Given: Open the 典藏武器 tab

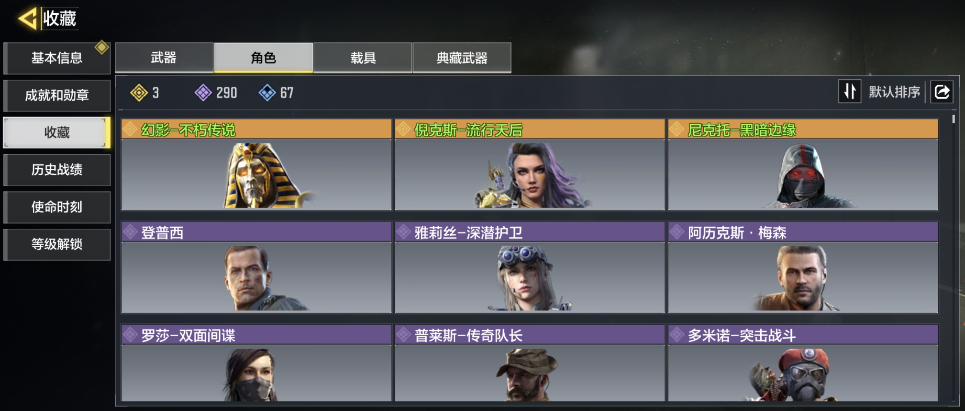Looking at the screenshot, I should point(461,58).
